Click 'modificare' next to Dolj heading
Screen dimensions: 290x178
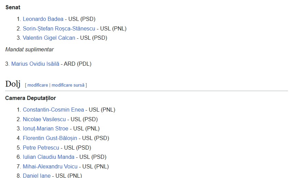(x=38, y=85)
